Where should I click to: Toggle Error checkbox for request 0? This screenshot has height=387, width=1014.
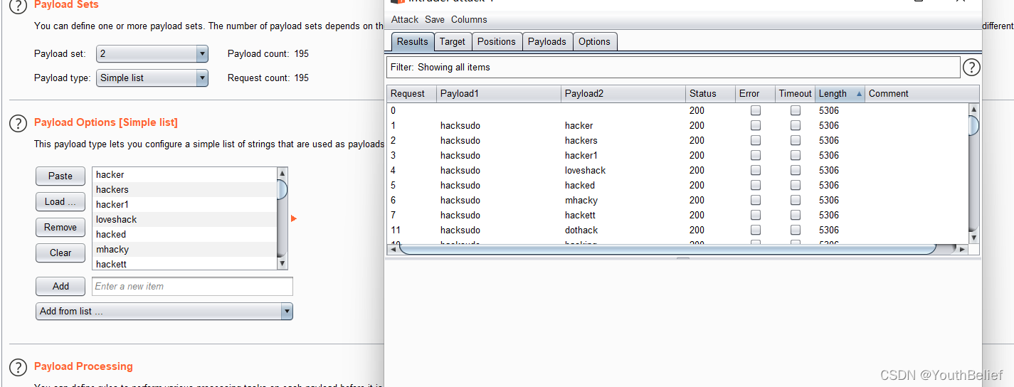[x=756, y=110]
